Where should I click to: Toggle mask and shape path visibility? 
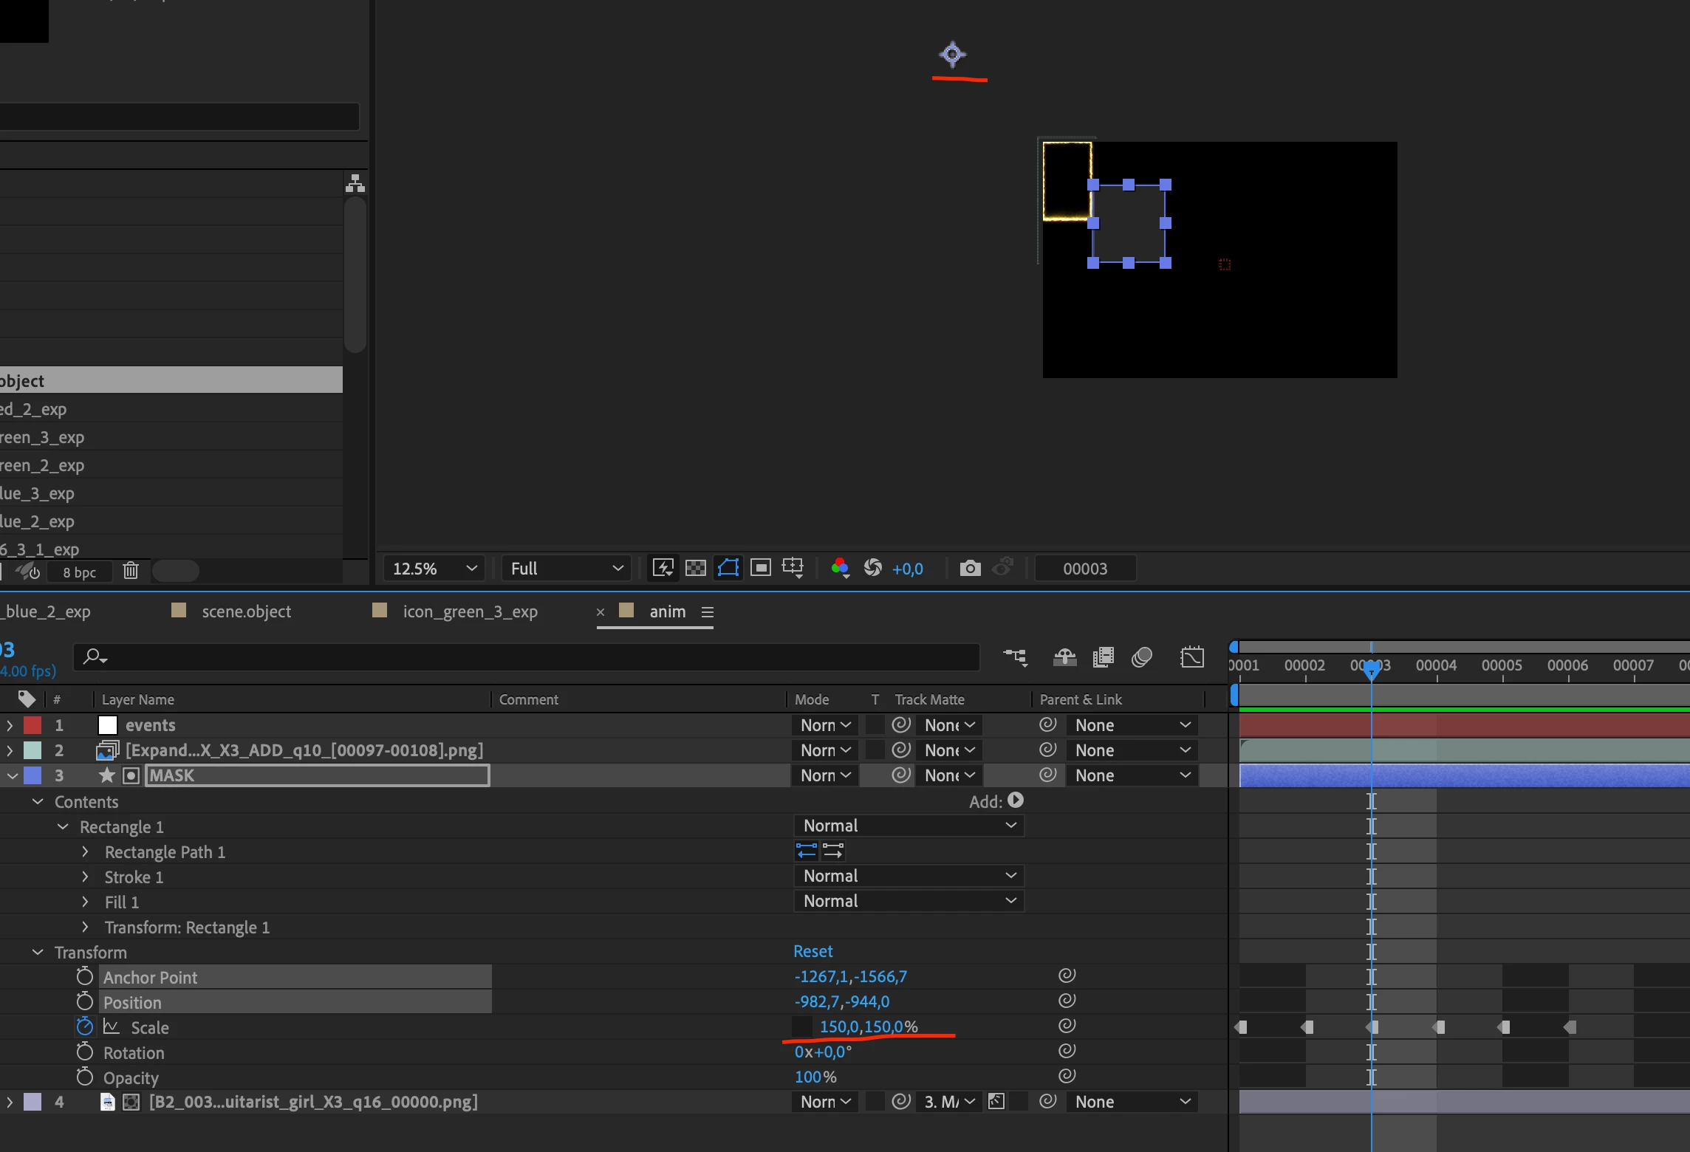(x=728, y=568)
